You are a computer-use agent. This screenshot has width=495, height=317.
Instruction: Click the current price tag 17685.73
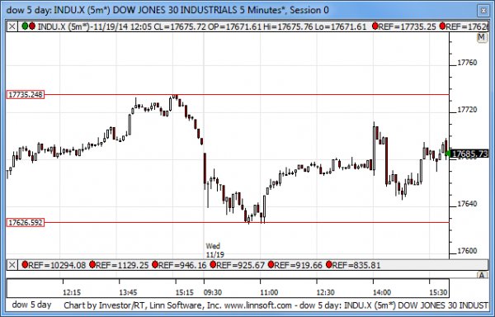pyautogui.click(x=469, y=154)
